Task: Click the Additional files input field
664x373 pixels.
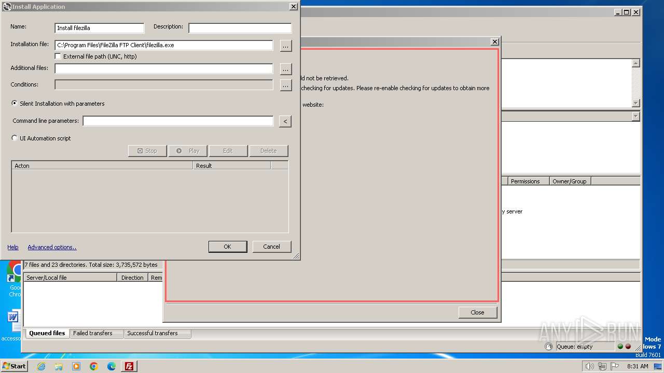Action: point(164,68)
